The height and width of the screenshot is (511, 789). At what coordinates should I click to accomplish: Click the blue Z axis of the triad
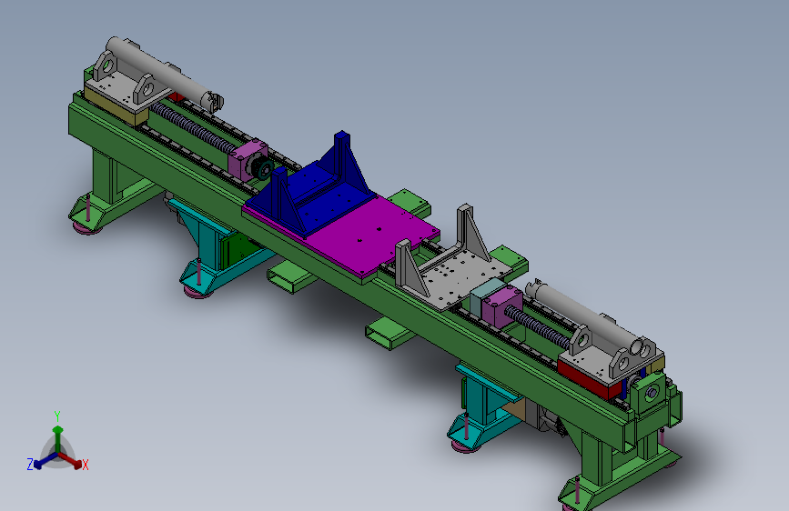[45, 461]
